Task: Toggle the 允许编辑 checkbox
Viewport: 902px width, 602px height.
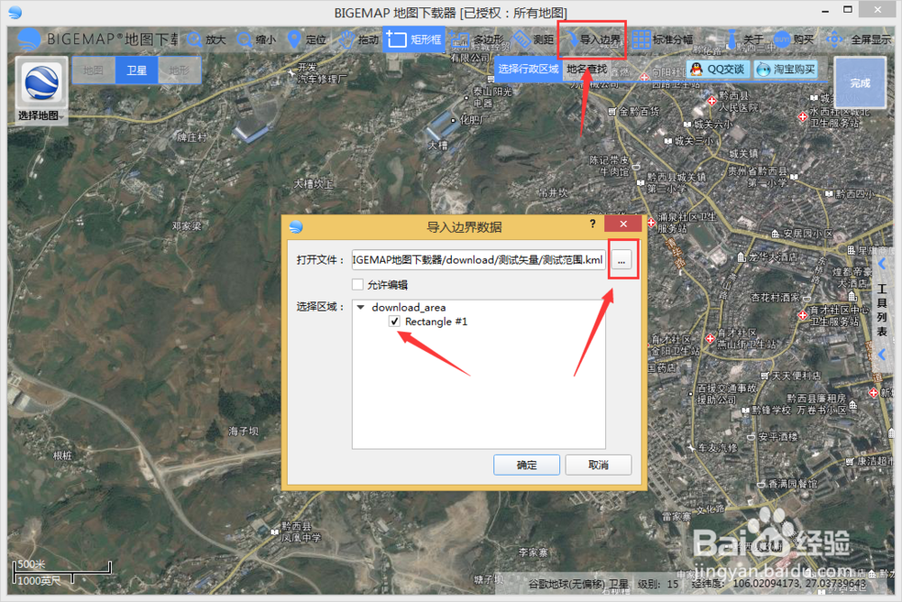Action: point(358,284)
